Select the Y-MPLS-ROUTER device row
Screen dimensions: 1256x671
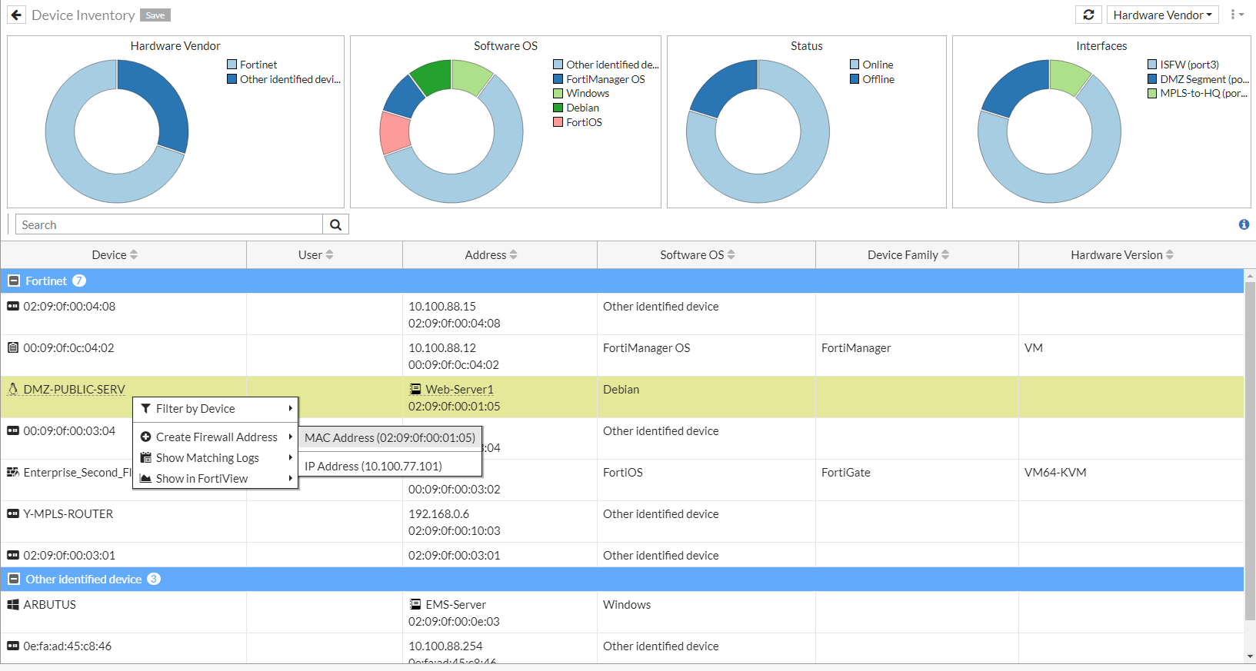(621, 522)
